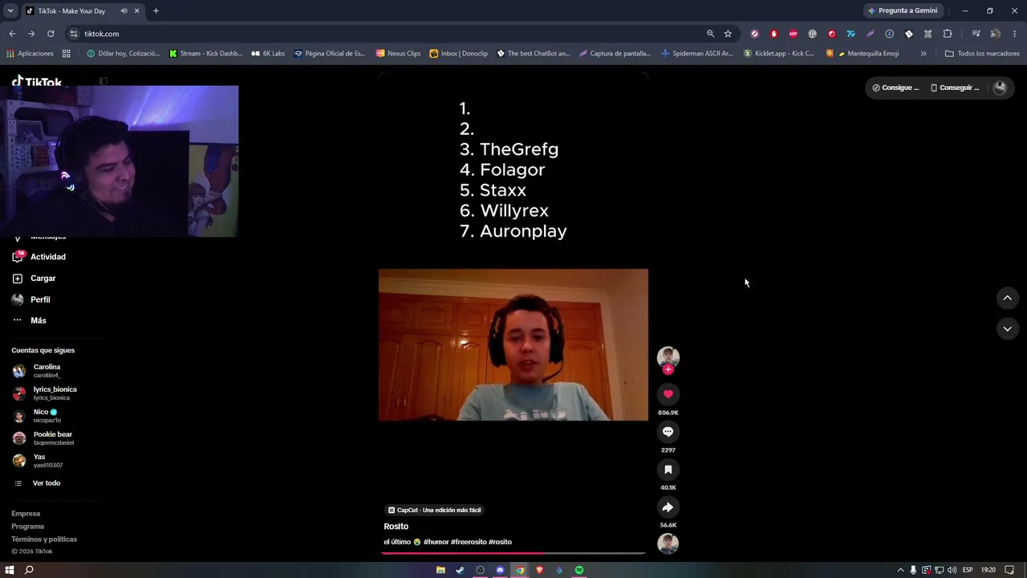Open the zoom magnifier in the address bar
The width and height of the screenshot is (1027, 578).
pyautogui.click(x=710, y=34)
